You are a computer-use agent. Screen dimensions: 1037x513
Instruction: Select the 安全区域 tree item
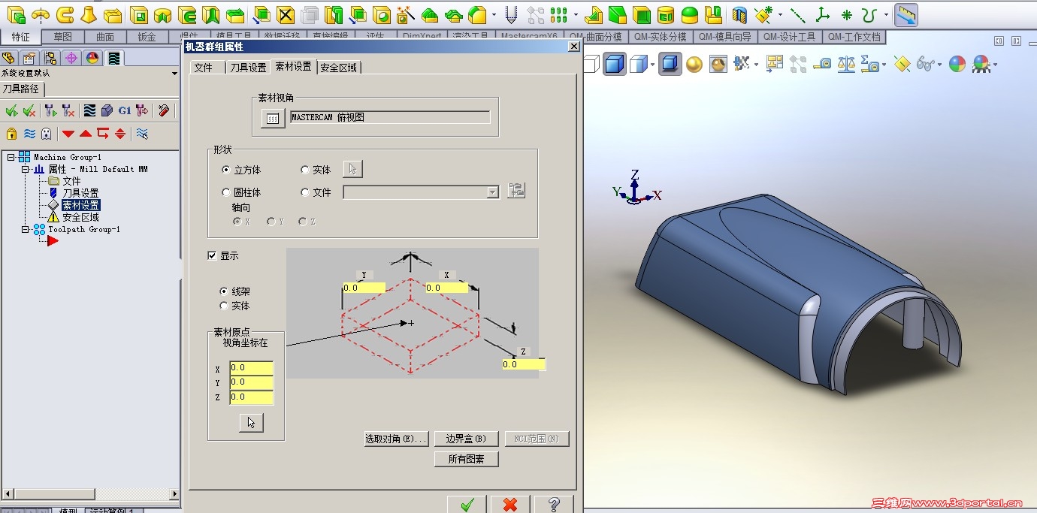(80, 217)
